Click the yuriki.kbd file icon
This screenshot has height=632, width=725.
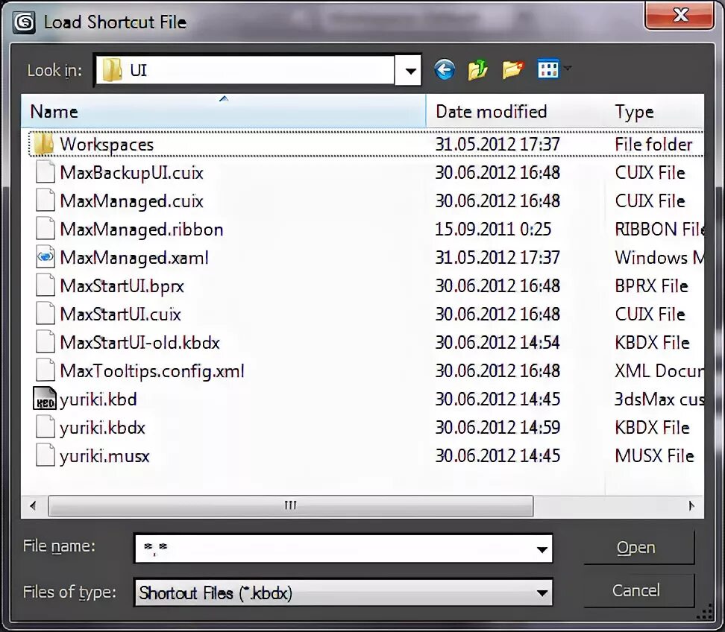[45, 399]
